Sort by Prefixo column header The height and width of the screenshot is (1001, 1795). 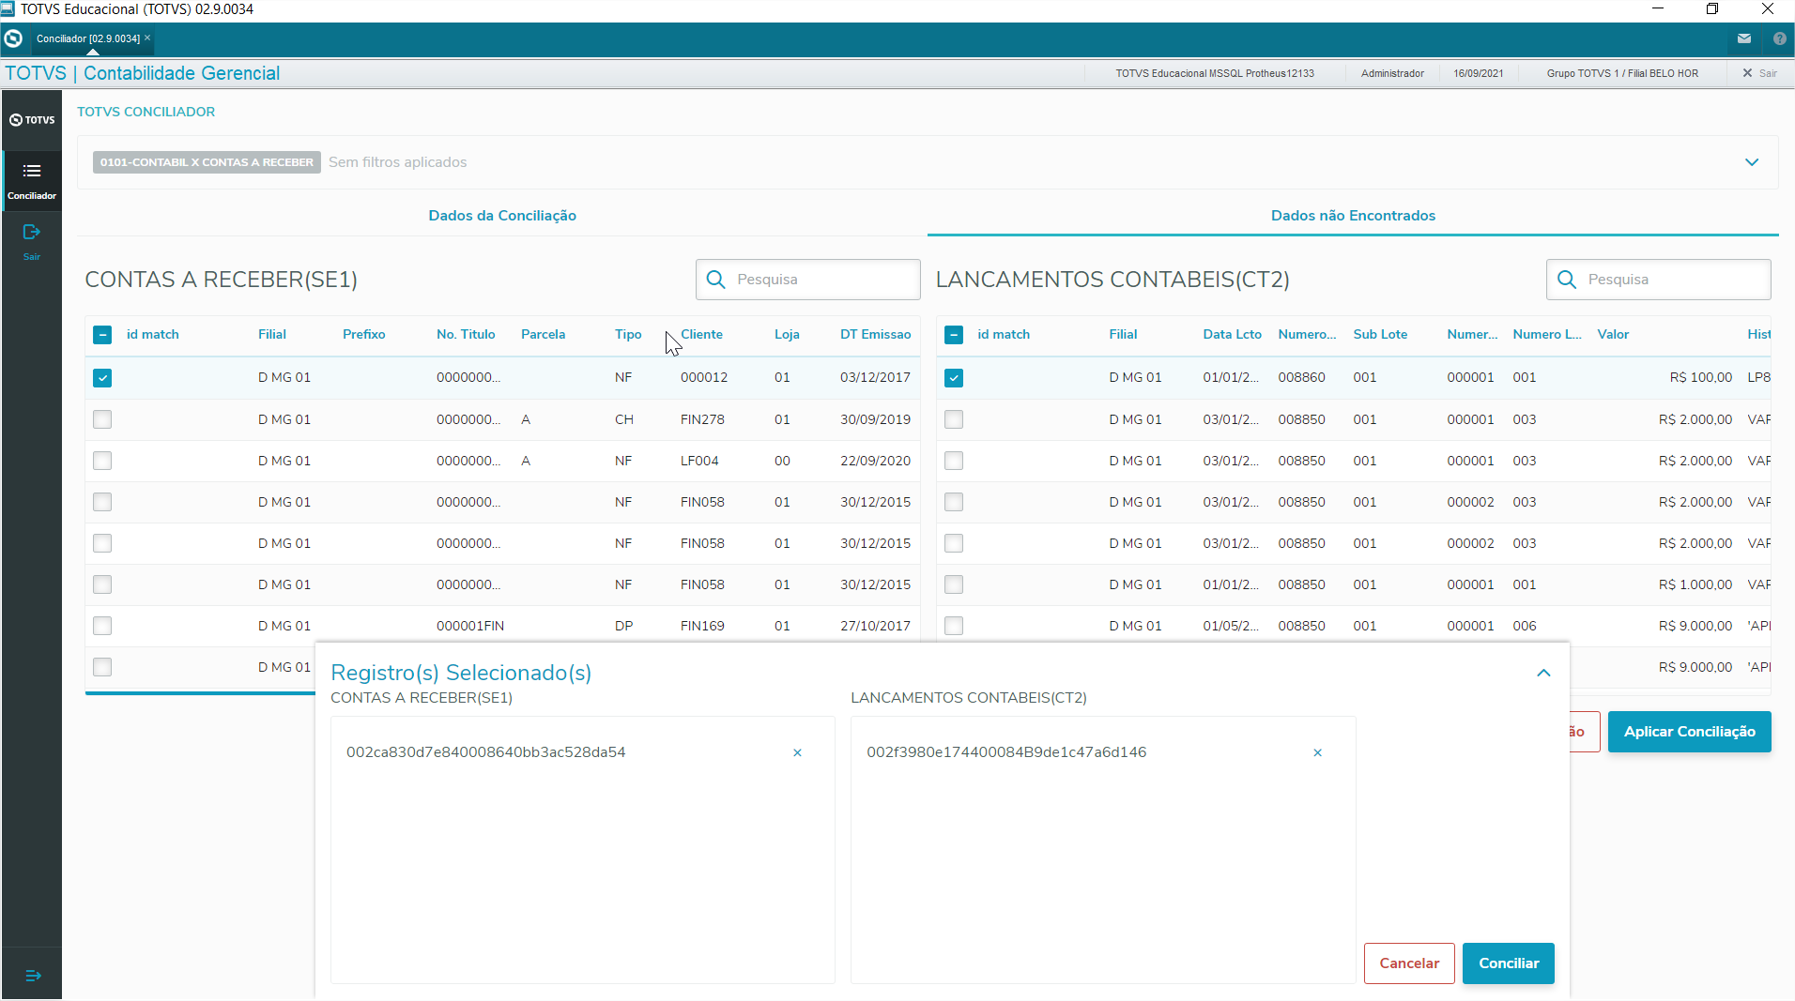pos(364,334)
